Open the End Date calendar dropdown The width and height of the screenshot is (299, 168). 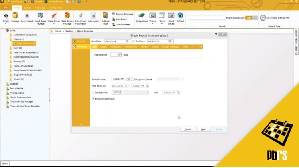171,41
